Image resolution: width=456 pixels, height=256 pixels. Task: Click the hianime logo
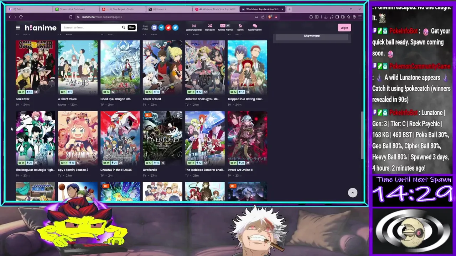41,28
